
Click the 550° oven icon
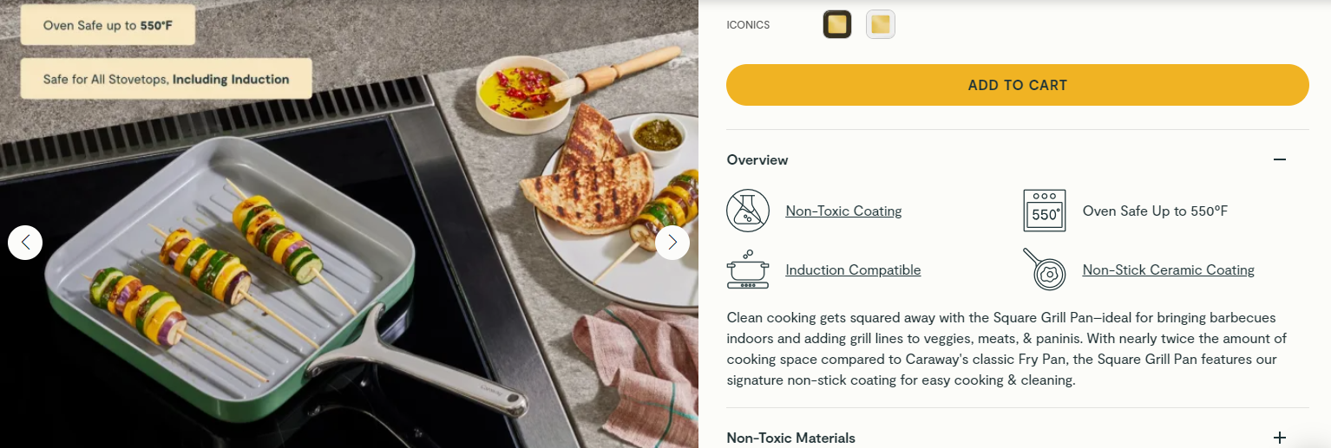coord(1045,211)
